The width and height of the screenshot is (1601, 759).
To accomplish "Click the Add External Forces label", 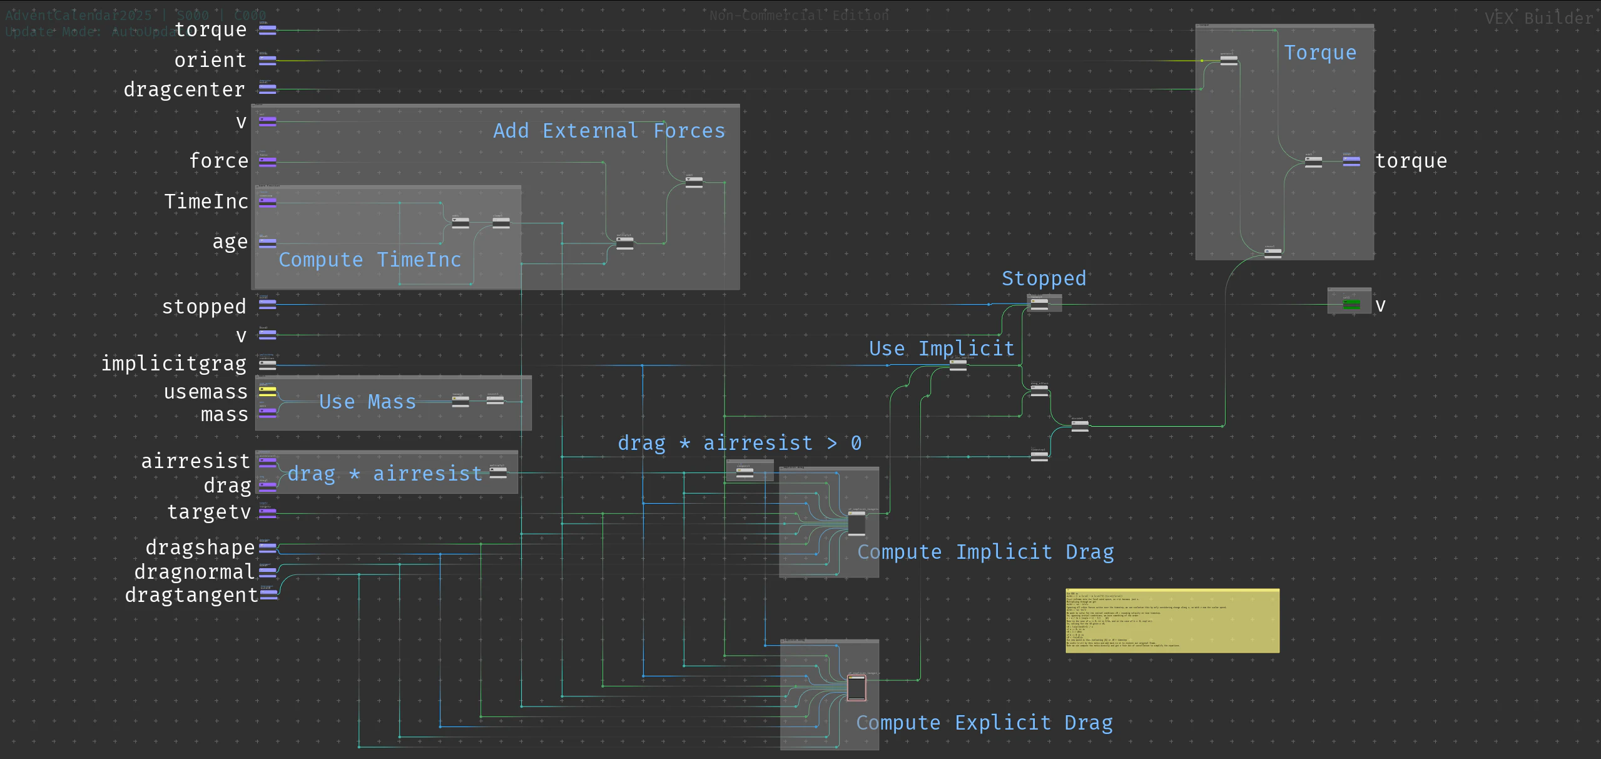I will pyautogui.click(x=609, y=131).
